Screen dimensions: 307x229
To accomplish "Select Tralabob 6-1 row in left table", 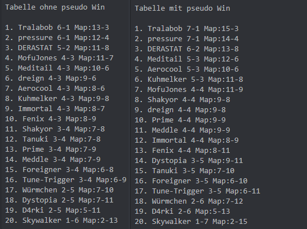I will 57,28.
